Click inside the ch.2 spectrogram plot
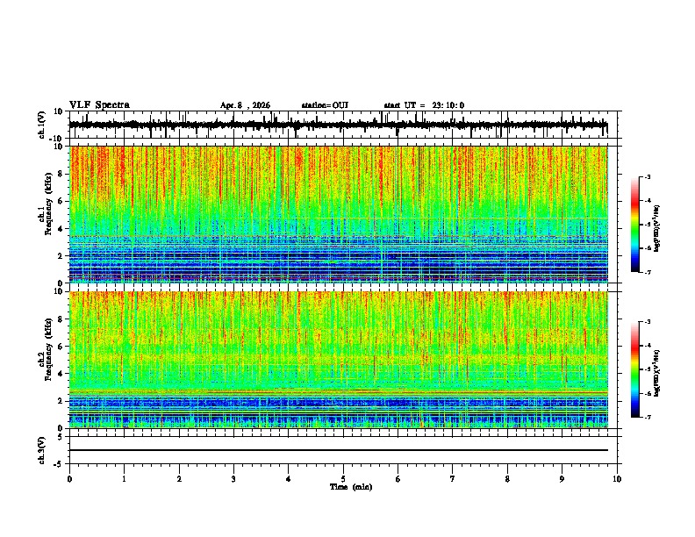This screenshot has width=695, height=537. (x=338, y=360)
